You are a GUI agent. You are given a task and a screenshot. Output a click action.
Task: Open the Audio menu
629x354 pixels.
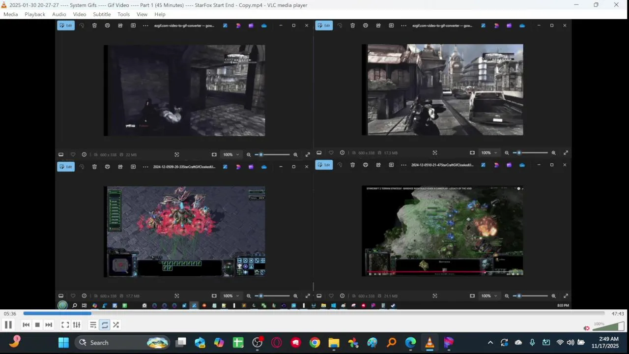tap(59, 14)
